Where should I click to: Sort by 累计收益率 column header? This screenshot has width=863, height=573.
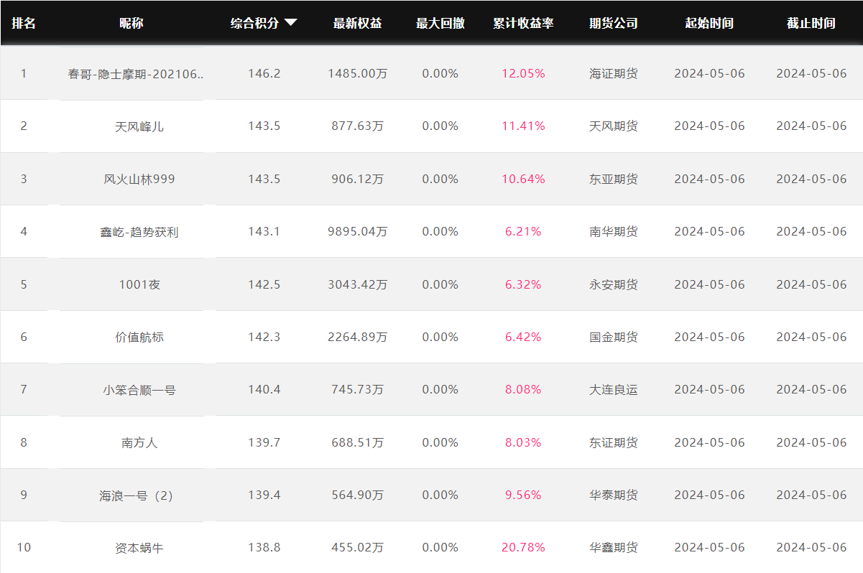[x=523, y=23]
